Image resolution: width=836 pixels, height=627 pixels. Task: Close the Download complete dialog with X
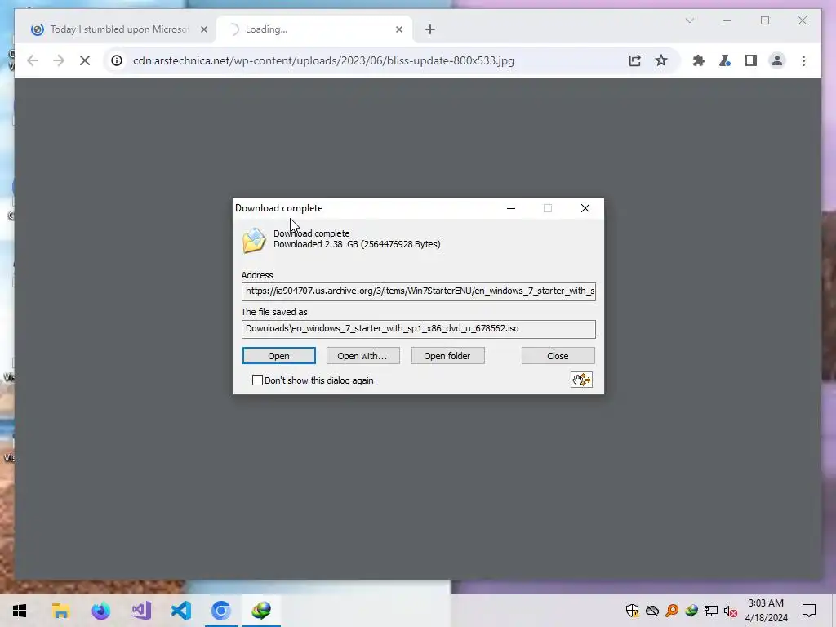coord(585,208)
